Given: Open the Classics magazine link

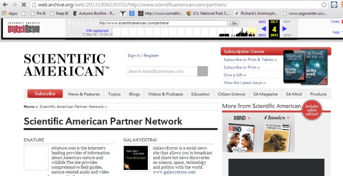Looking at the screenshot, I should 277,118.
